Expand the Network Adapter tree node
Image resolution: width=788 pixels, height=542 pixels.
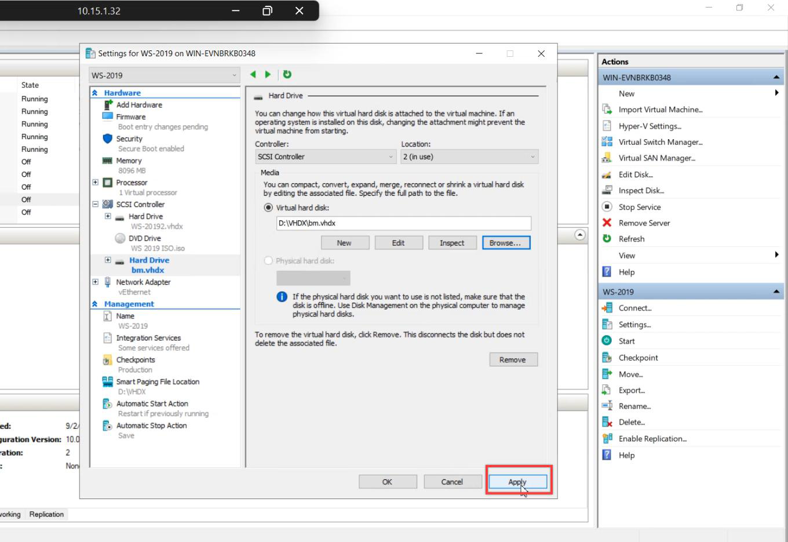point(95,282)
